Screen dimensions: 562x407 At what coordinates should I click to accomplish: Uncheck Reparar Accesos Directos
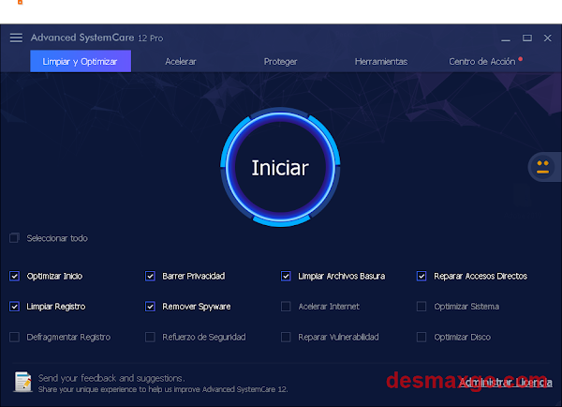[421, 276]
